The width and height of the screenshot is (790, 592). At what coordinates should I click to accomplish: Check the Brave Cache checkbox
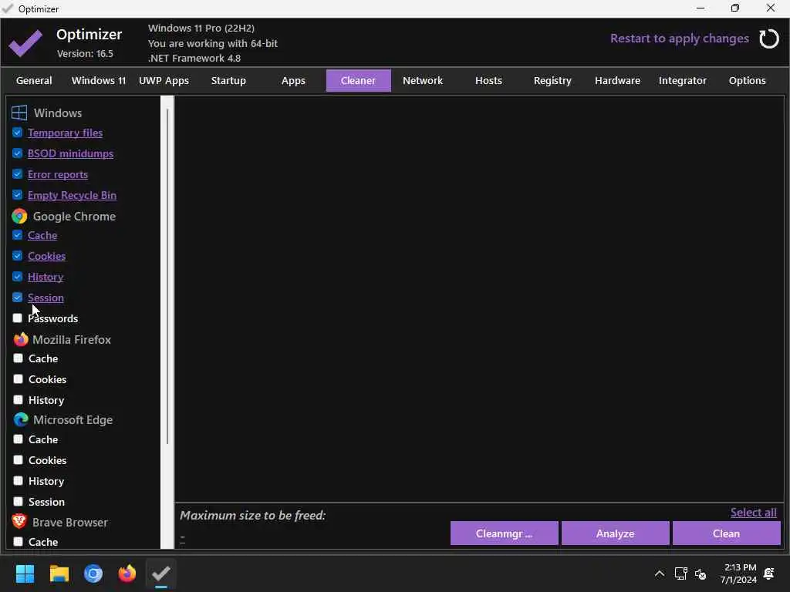point(19,542)
